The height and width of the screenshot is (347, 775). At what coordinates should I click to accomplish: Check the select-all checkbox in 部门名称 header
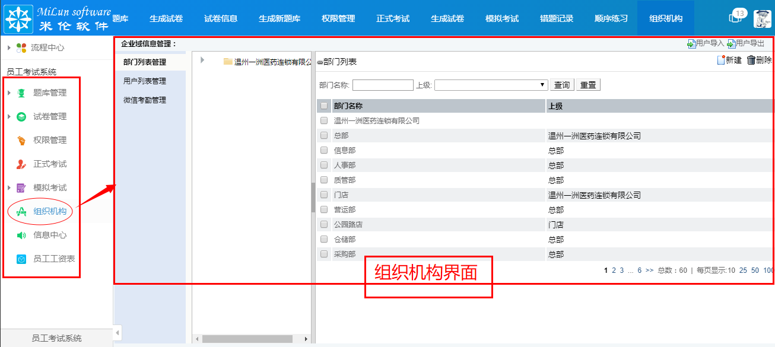[x=324, y=105]
